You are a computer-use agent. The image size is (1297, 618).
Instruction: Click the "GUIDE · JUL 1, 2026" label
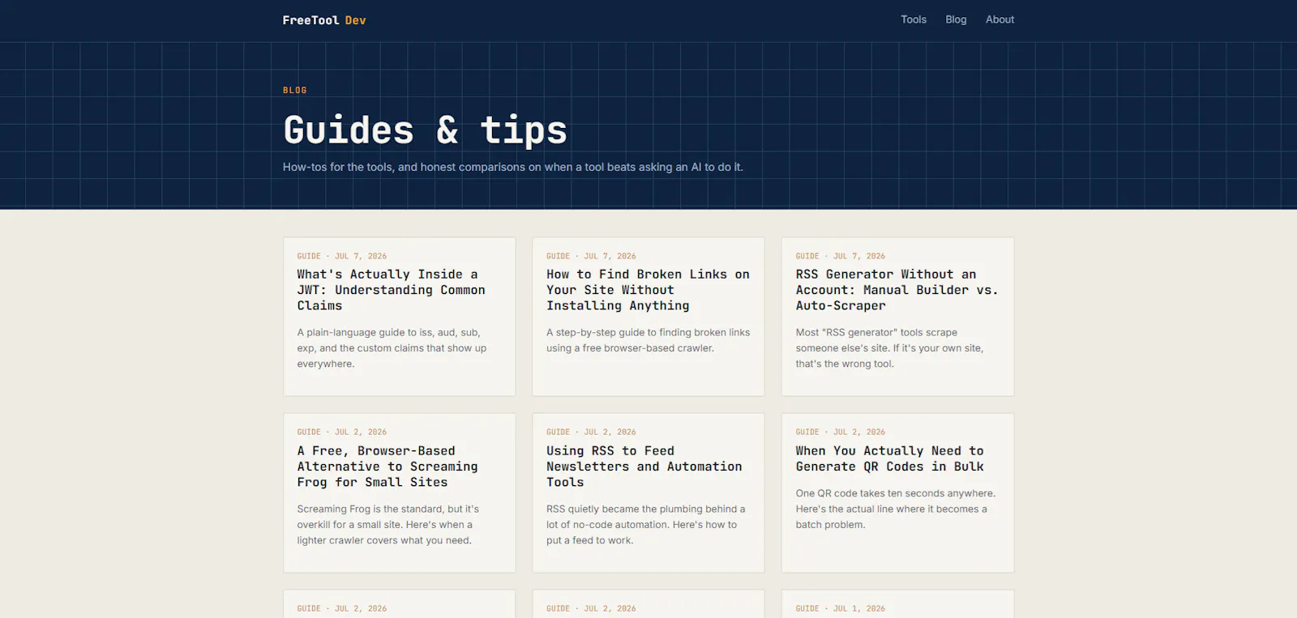pyautogui.click(x=841, y=608)
